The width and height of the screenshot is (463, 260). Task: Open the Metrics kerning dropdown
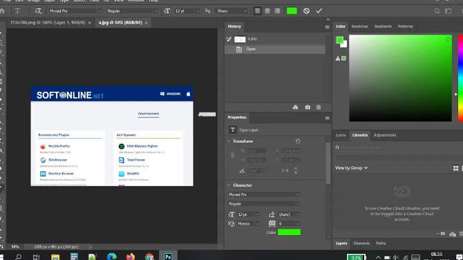tap(248, 223)
